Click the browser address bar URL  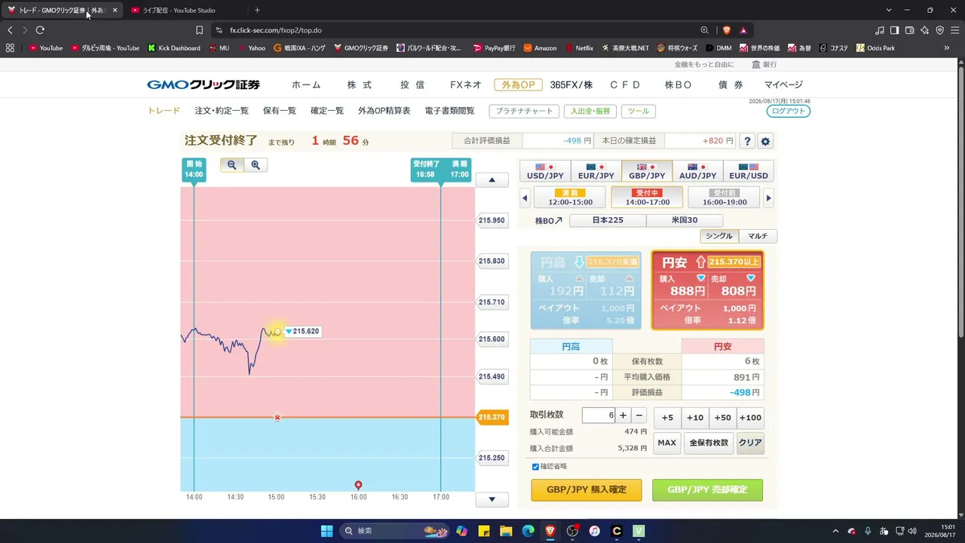tap(275, 30)
